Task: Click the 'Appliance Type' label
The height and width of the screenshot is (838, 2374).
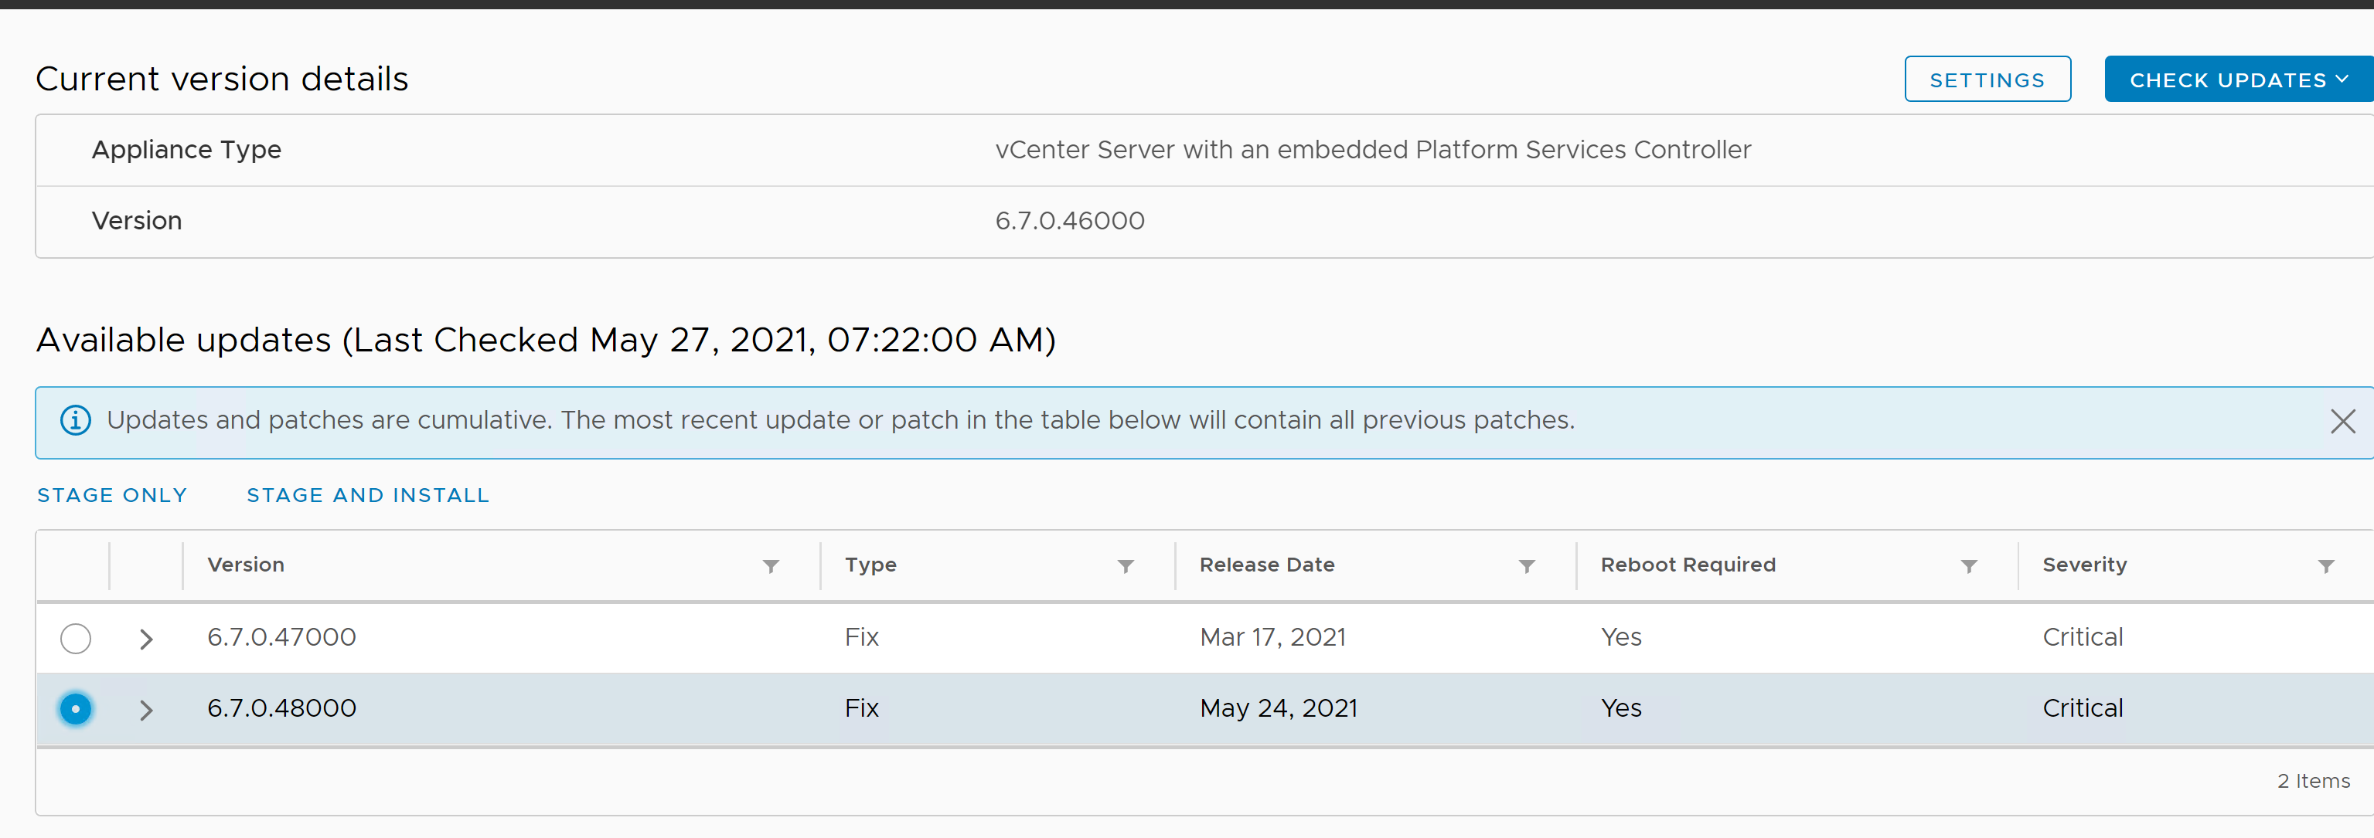Action: 186,150
